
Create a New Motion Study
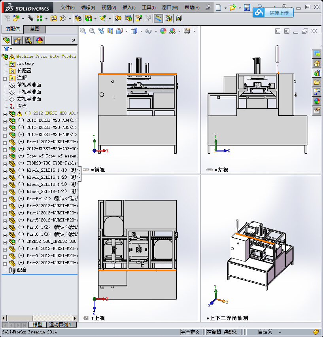(118, 19)
